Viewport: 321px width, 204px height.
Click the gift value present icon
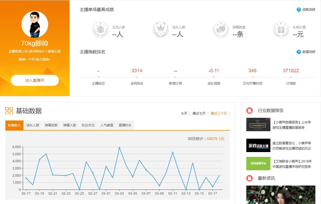pos(281,30)
